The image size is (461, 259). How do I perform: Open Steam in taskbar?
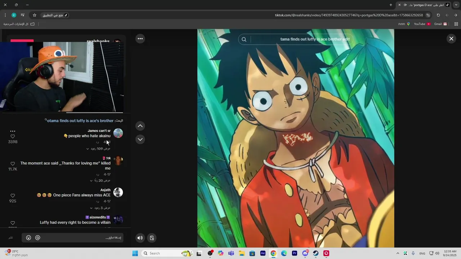pyautogui.click(x=315, y=253)
